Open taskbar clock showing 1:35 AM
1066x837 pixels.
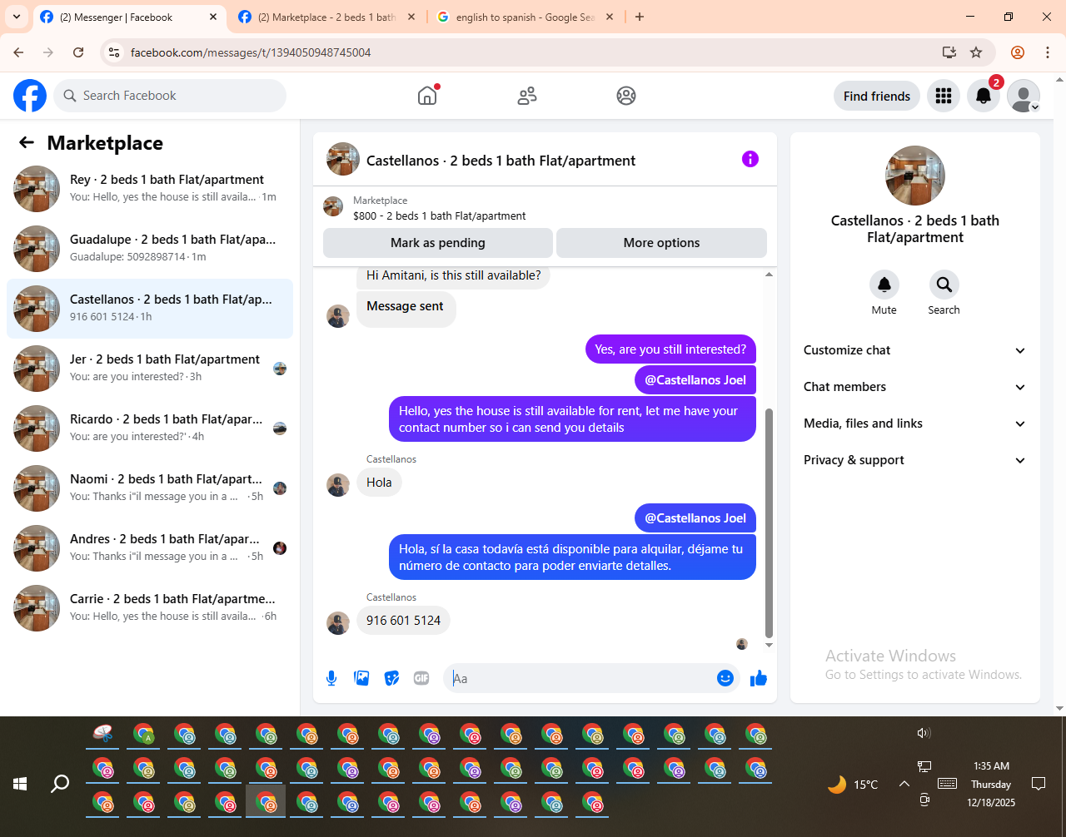tap(991, 784)
